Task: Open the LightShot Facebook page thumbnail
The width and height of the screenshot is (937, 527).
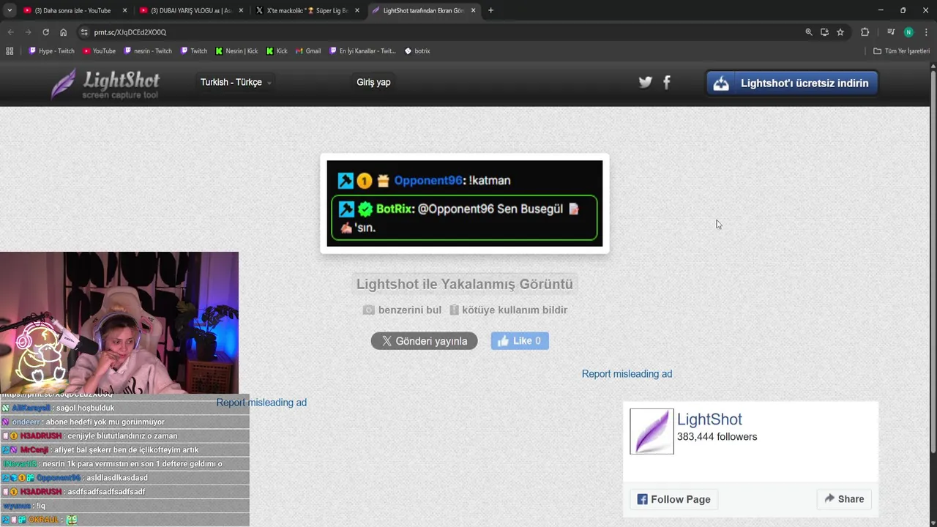Action: coord(652,431)
